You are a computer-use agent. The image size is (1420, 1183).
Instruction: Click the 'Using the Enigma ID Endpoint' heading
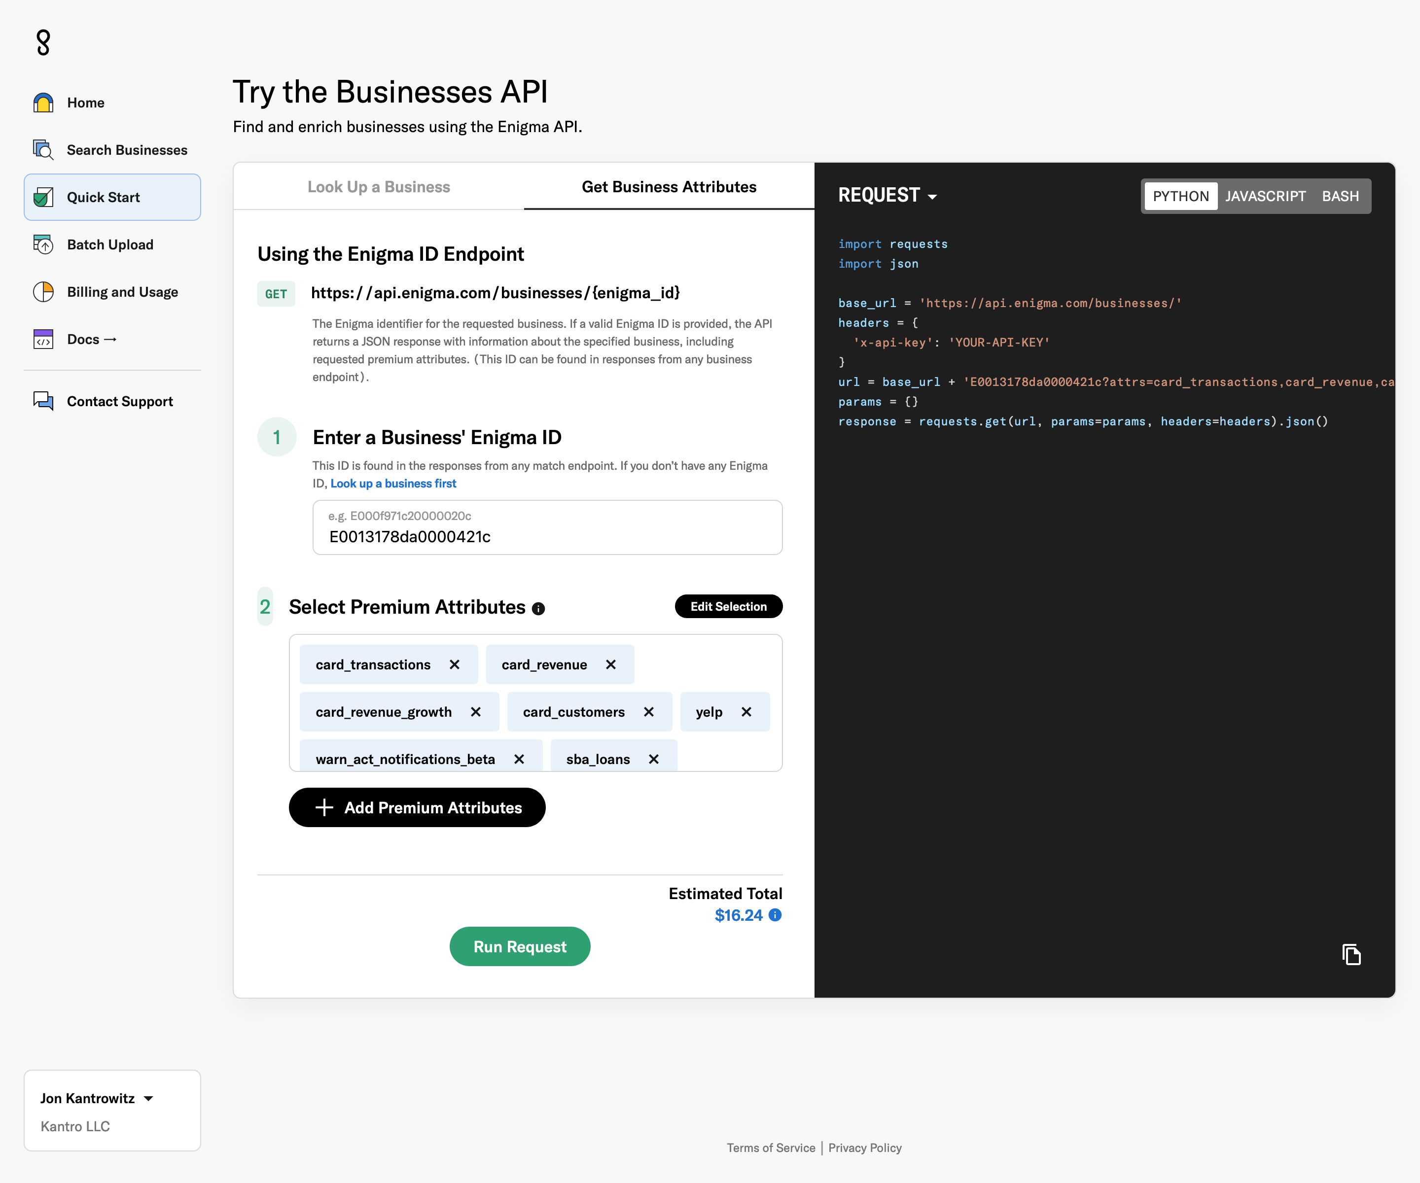[x=391, y=254]
